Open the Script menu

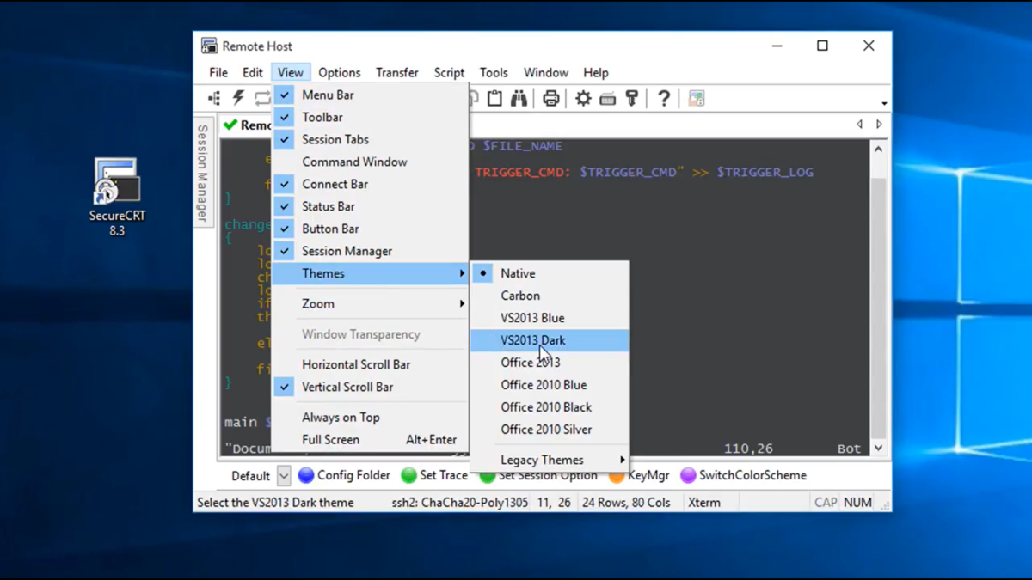tap(449, 73)
